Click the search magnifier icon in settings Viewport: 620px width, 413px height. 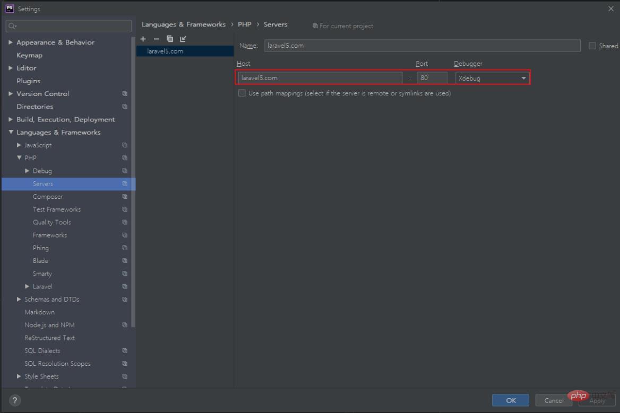tap(12, 26)
